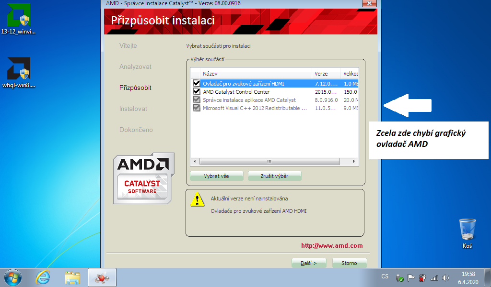Click the Zrušit výběr button
The width and height of the screenshot is (491, 287).
(275, 176)
